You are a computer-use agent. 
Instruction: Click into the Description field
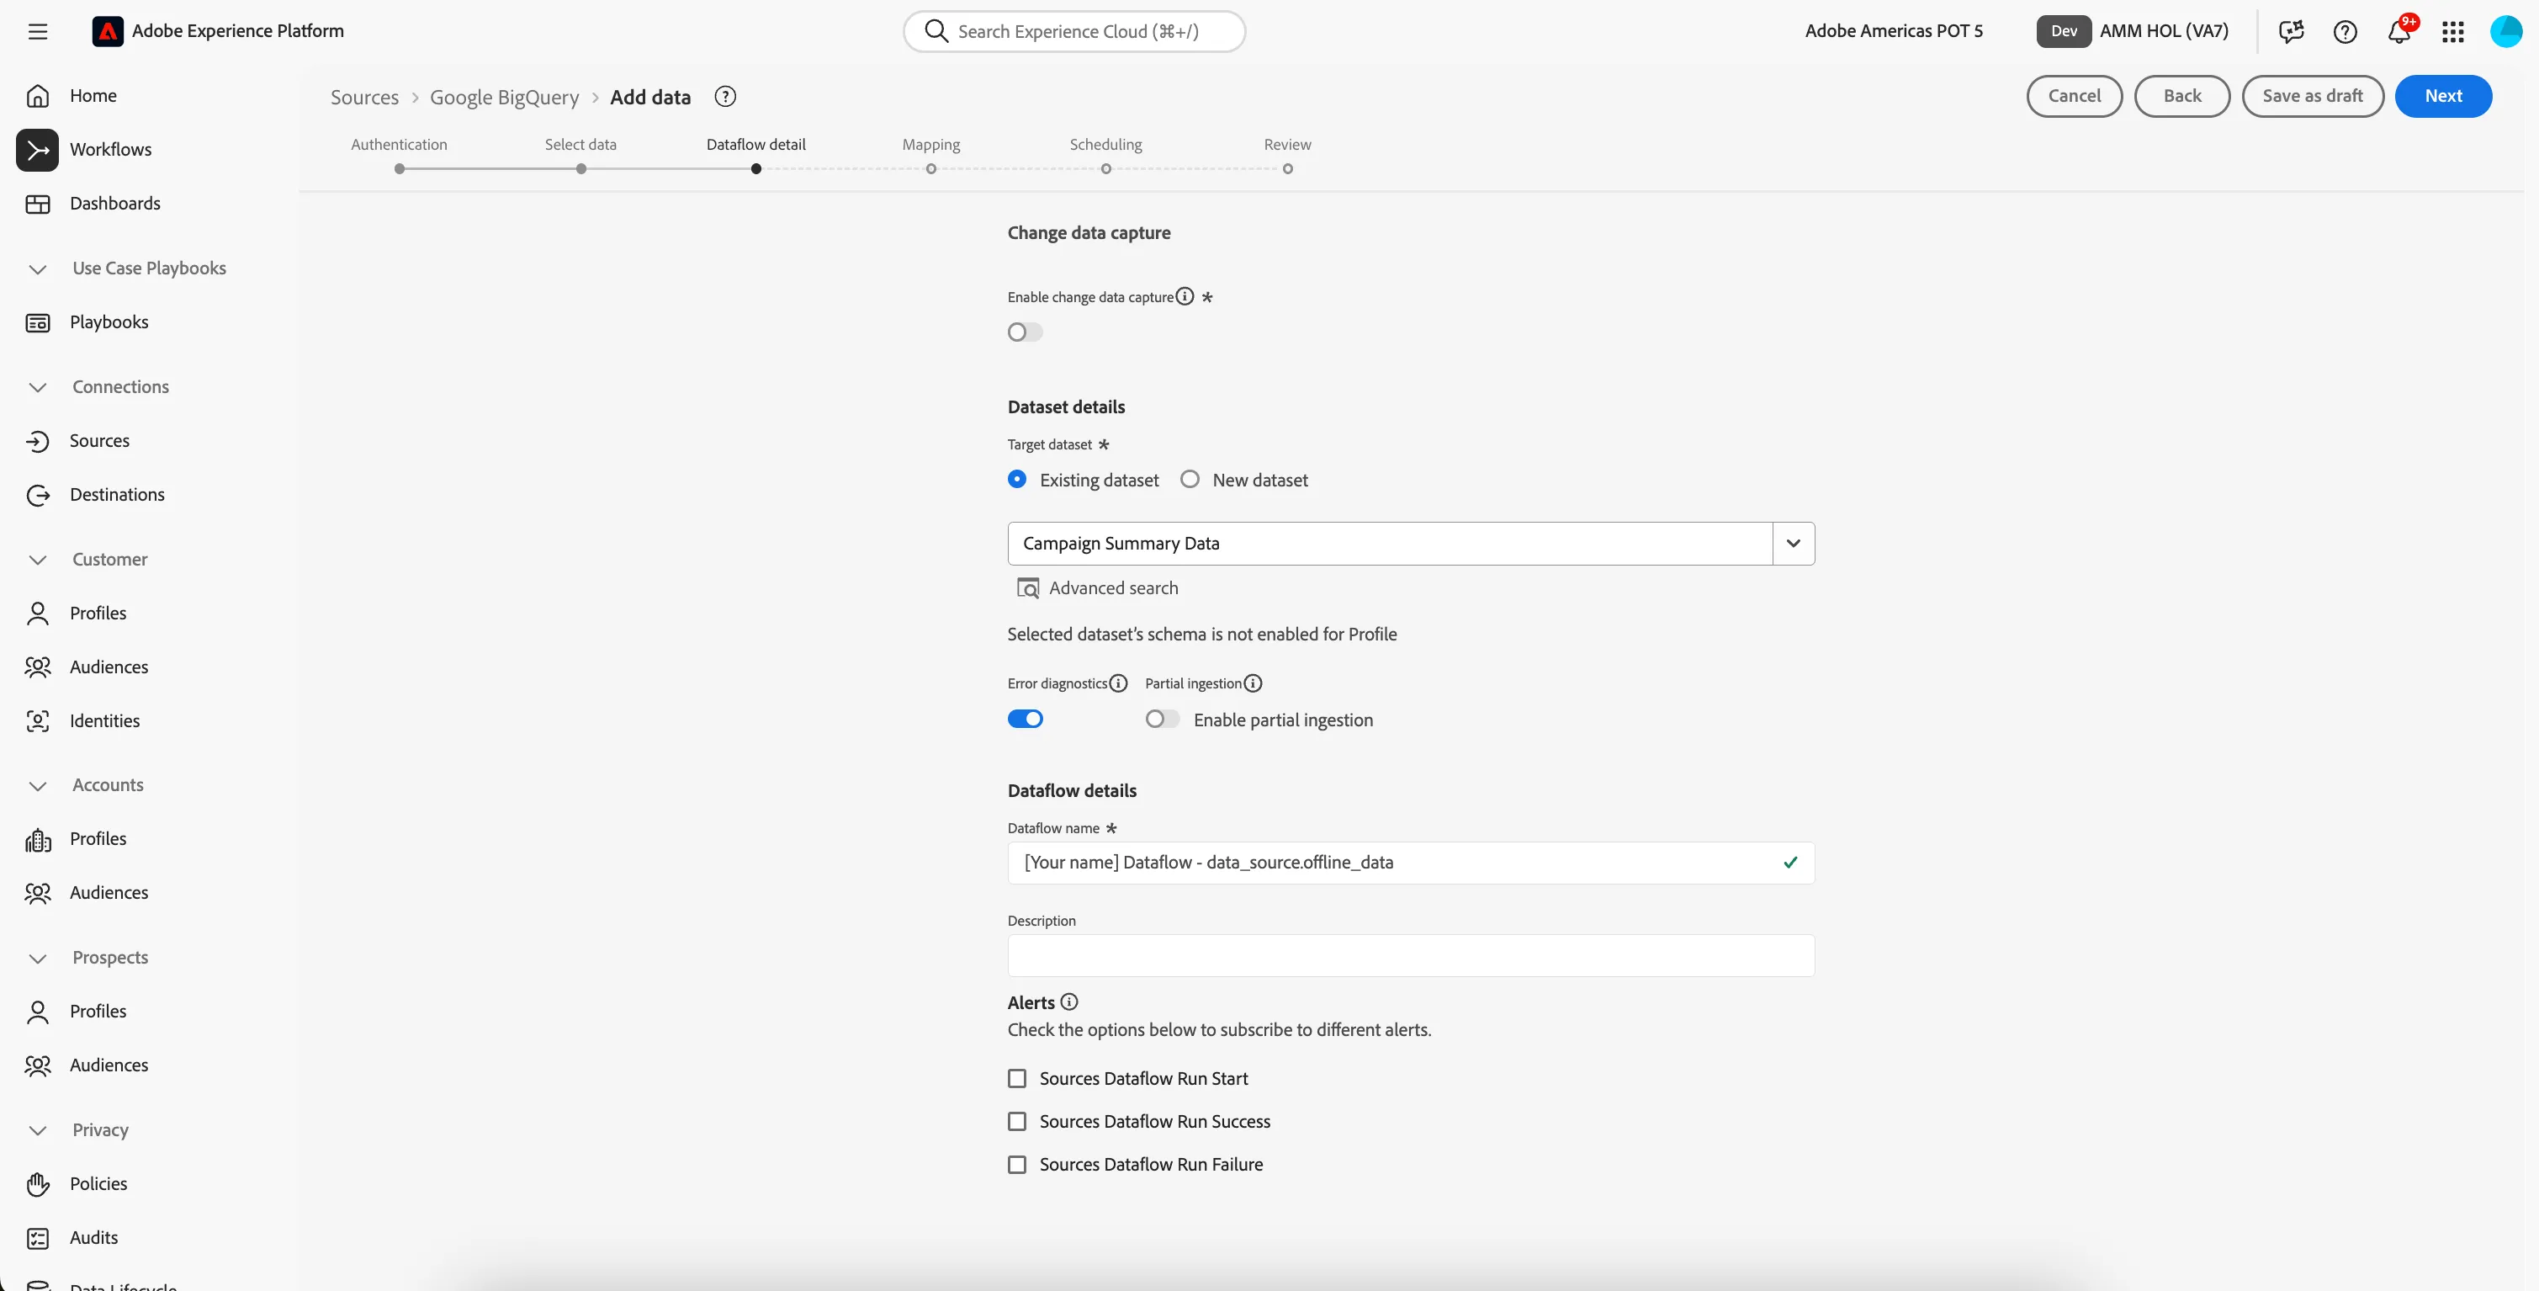pyautogui.click(x=1411, y=956)
